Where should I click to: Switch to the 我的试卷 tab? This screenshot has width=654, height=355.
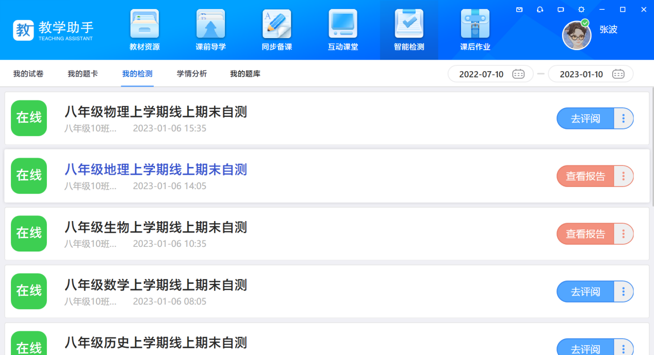click(x=28, y=74)
